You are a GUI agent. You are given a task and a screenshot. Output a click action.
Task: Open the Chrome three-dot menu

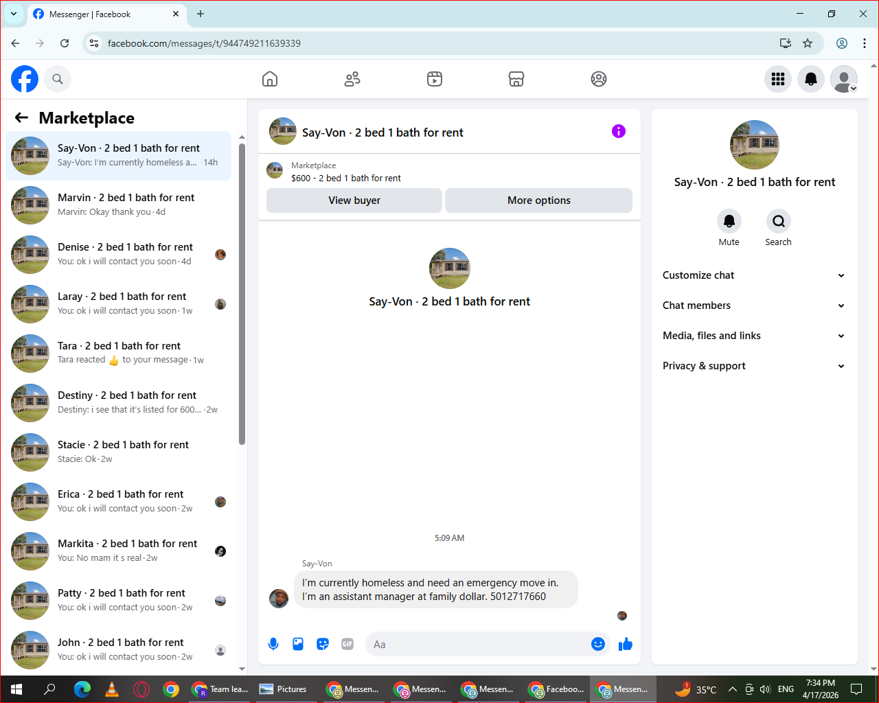pyautogui.click(x=864, y=43)
